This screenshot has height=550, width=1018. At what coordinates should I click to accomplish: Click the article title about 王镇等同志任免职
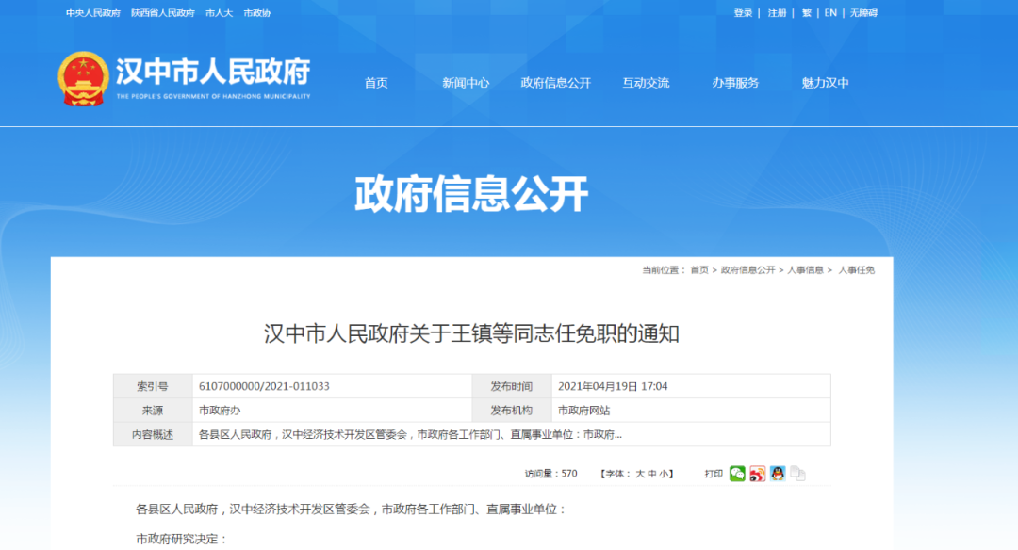click(471, 334)
